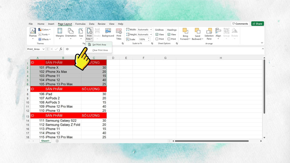Switch to the Data tab
The image size is (290, 163).
tap(92, 24)
